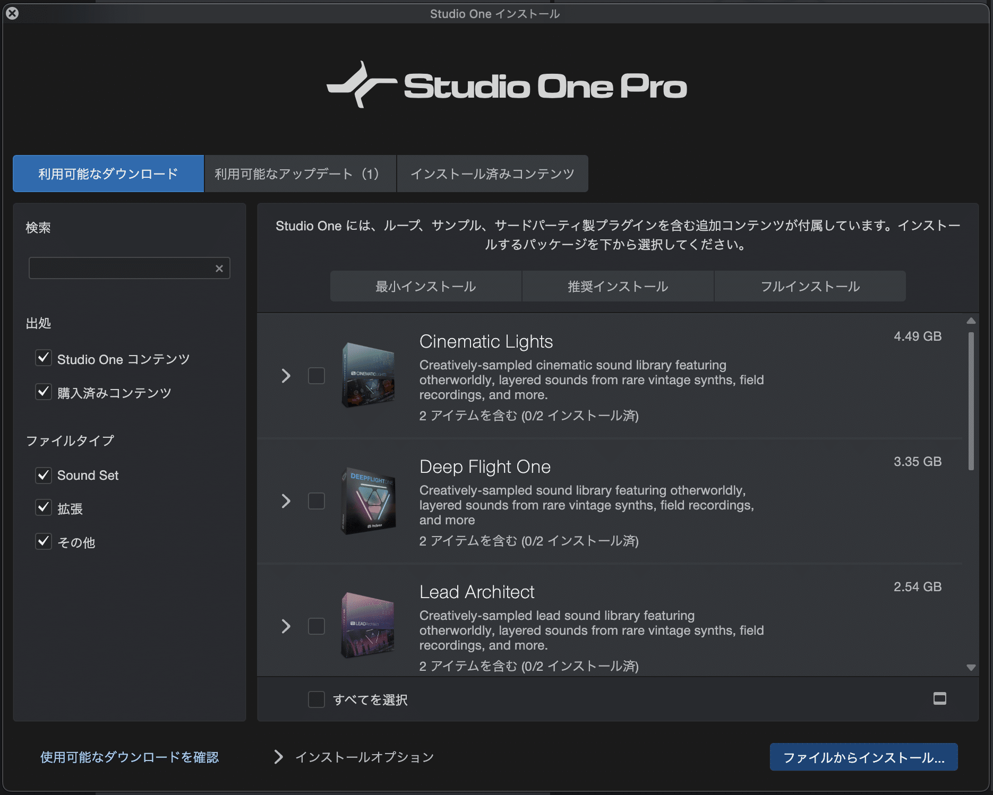This screenshot has width=993, height=795.
Task: Toggle the 拡張 file type checkbox
Action: coord(44,507)
